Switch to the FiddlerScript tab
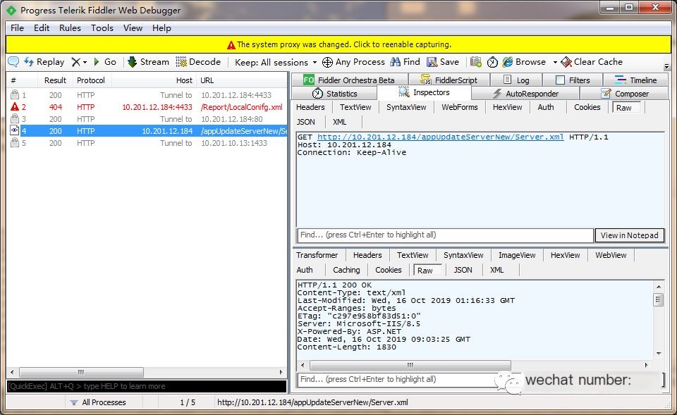The width and height of the screenshot is (677, 415). tap(449, 80)
